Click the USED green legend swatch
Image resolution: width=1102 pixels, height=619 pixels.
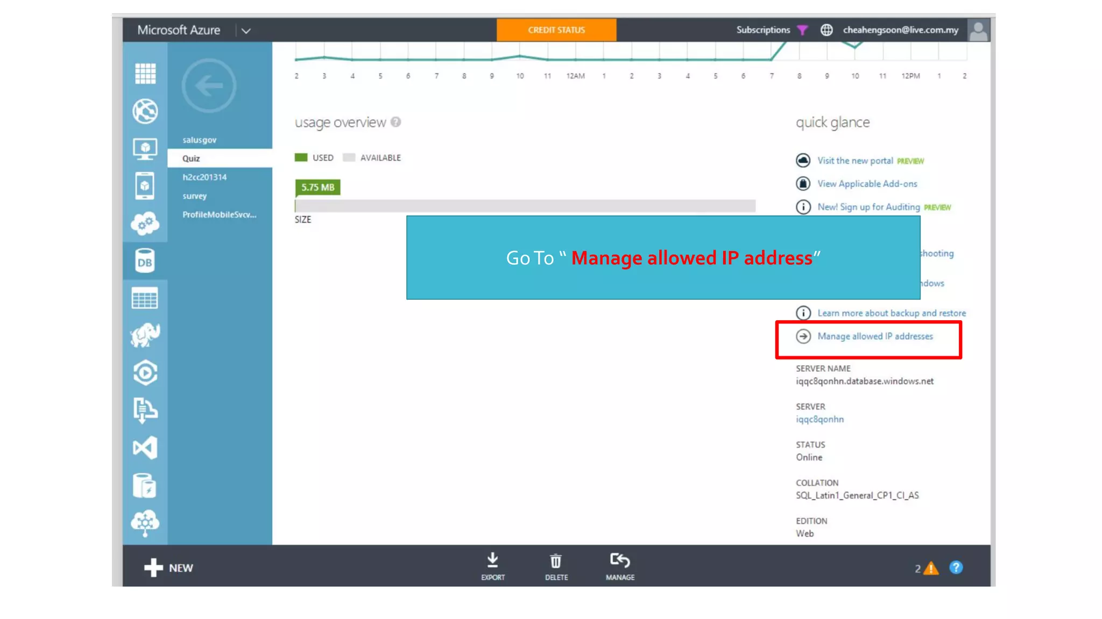[301, 157]
